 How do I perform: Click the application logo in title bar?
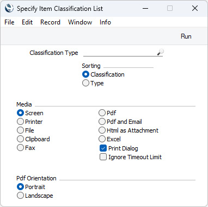pos(9,8)
